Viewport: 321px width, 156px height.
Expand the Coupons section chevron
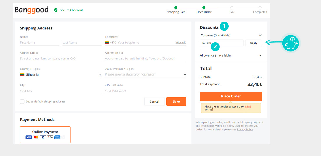click(260, 36)
